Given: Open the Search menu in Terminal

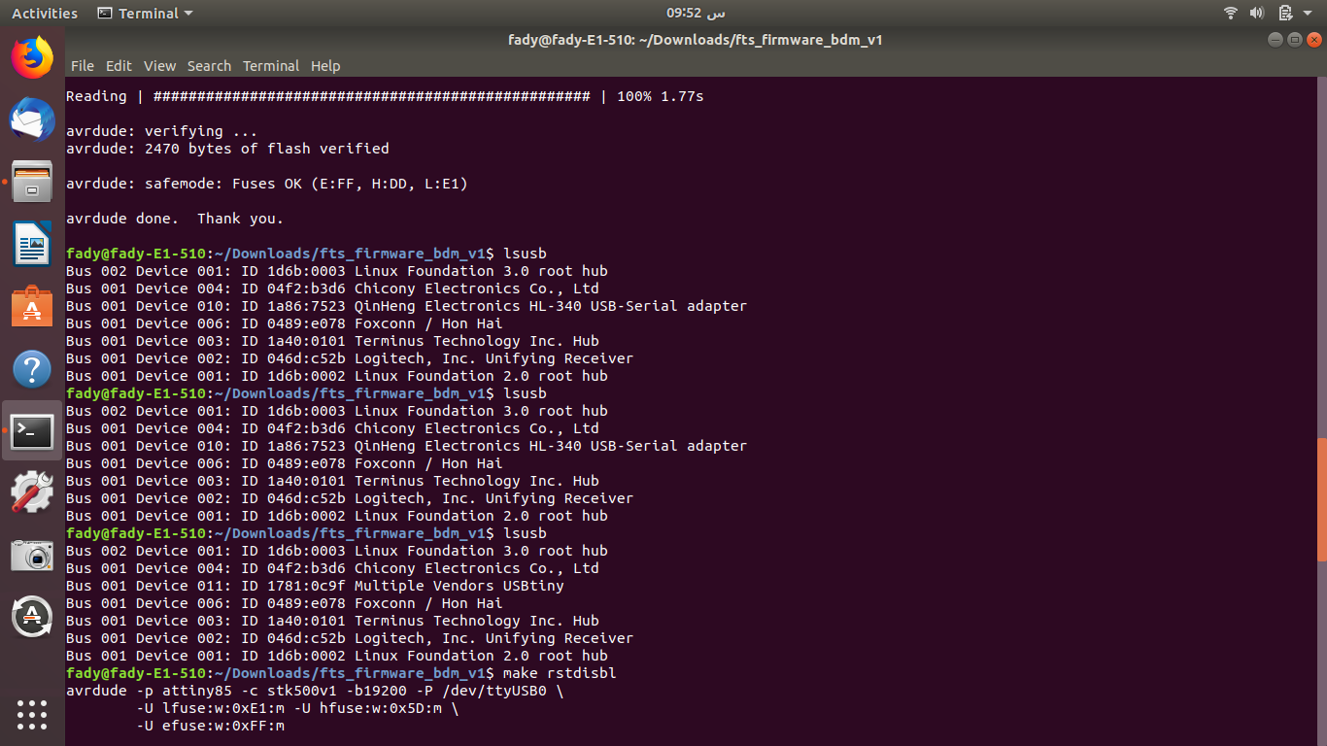Looking at the screenshot, I should click(209, 66).
